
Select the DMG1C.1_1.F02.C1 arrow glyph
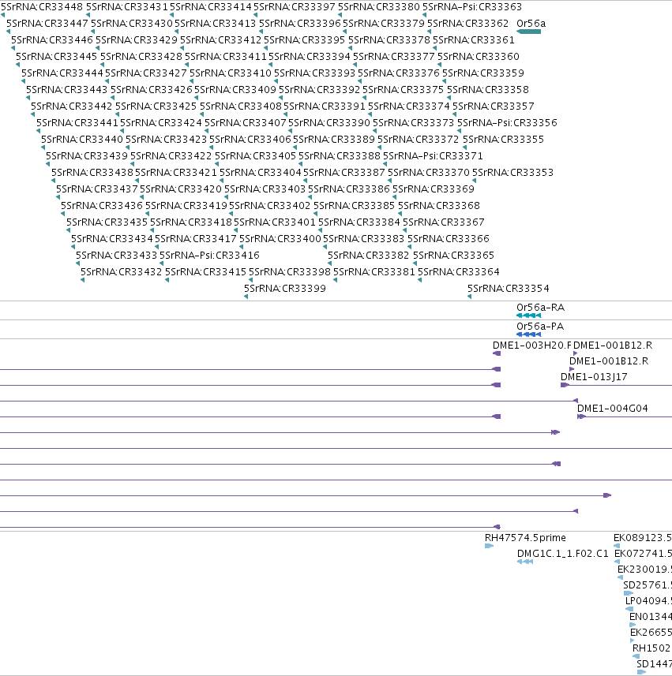point(525,562)
